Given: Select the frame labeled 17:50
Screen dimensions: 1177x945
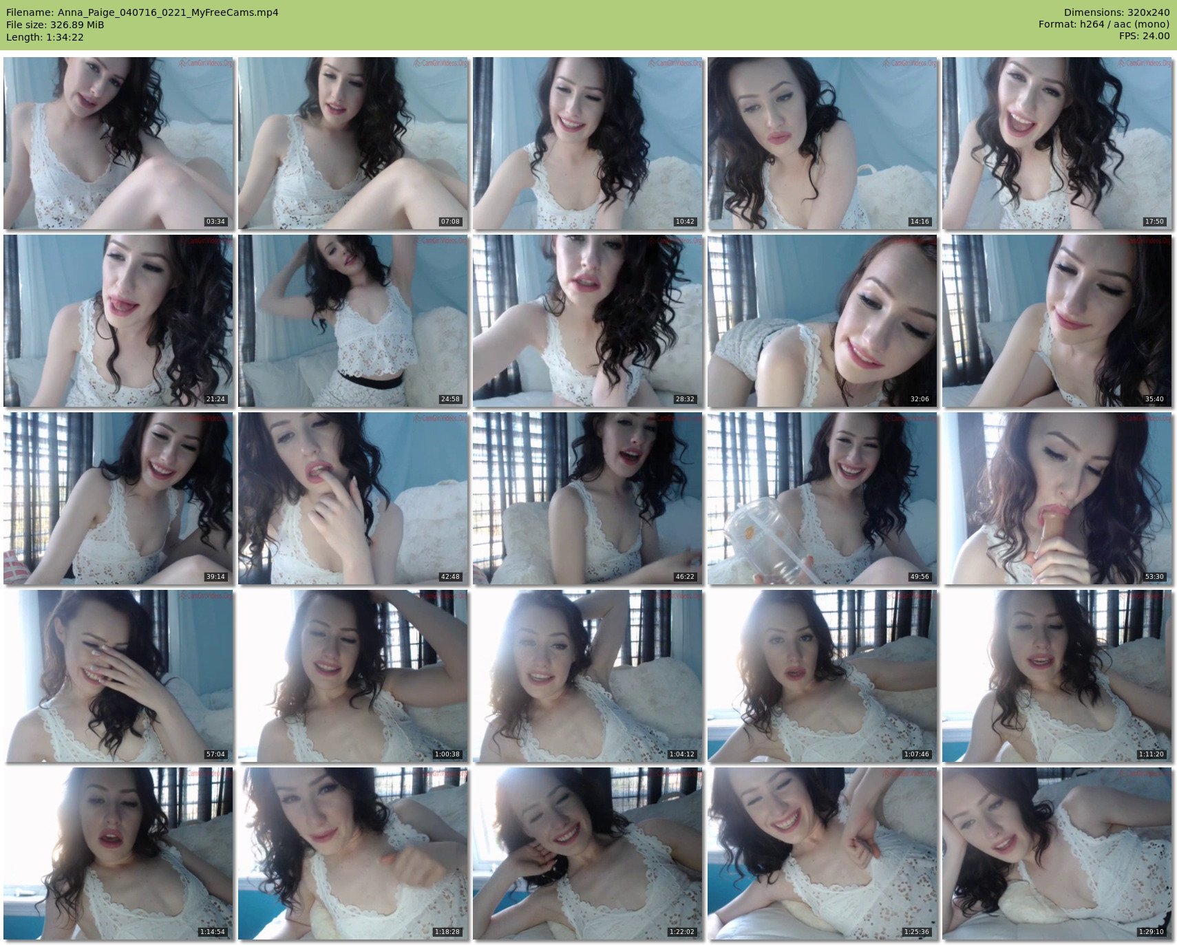Looking at the screenshot, I should (x=1057, y=143).
